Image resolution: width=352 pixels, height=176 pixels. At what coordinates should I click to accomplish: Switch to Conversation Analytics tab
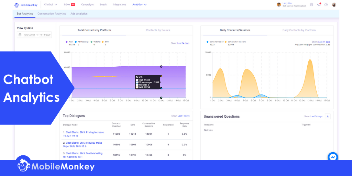click(x=52, y=14)
